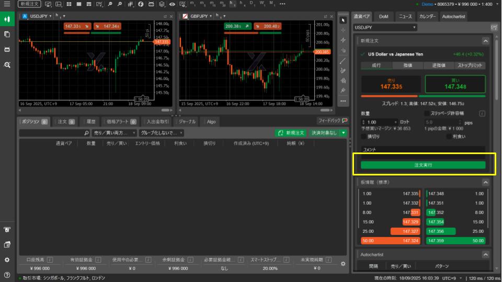Screen dimensions: 502x282
Task: Select the pin marker drawing tool
Action: (x=343, y=91)
